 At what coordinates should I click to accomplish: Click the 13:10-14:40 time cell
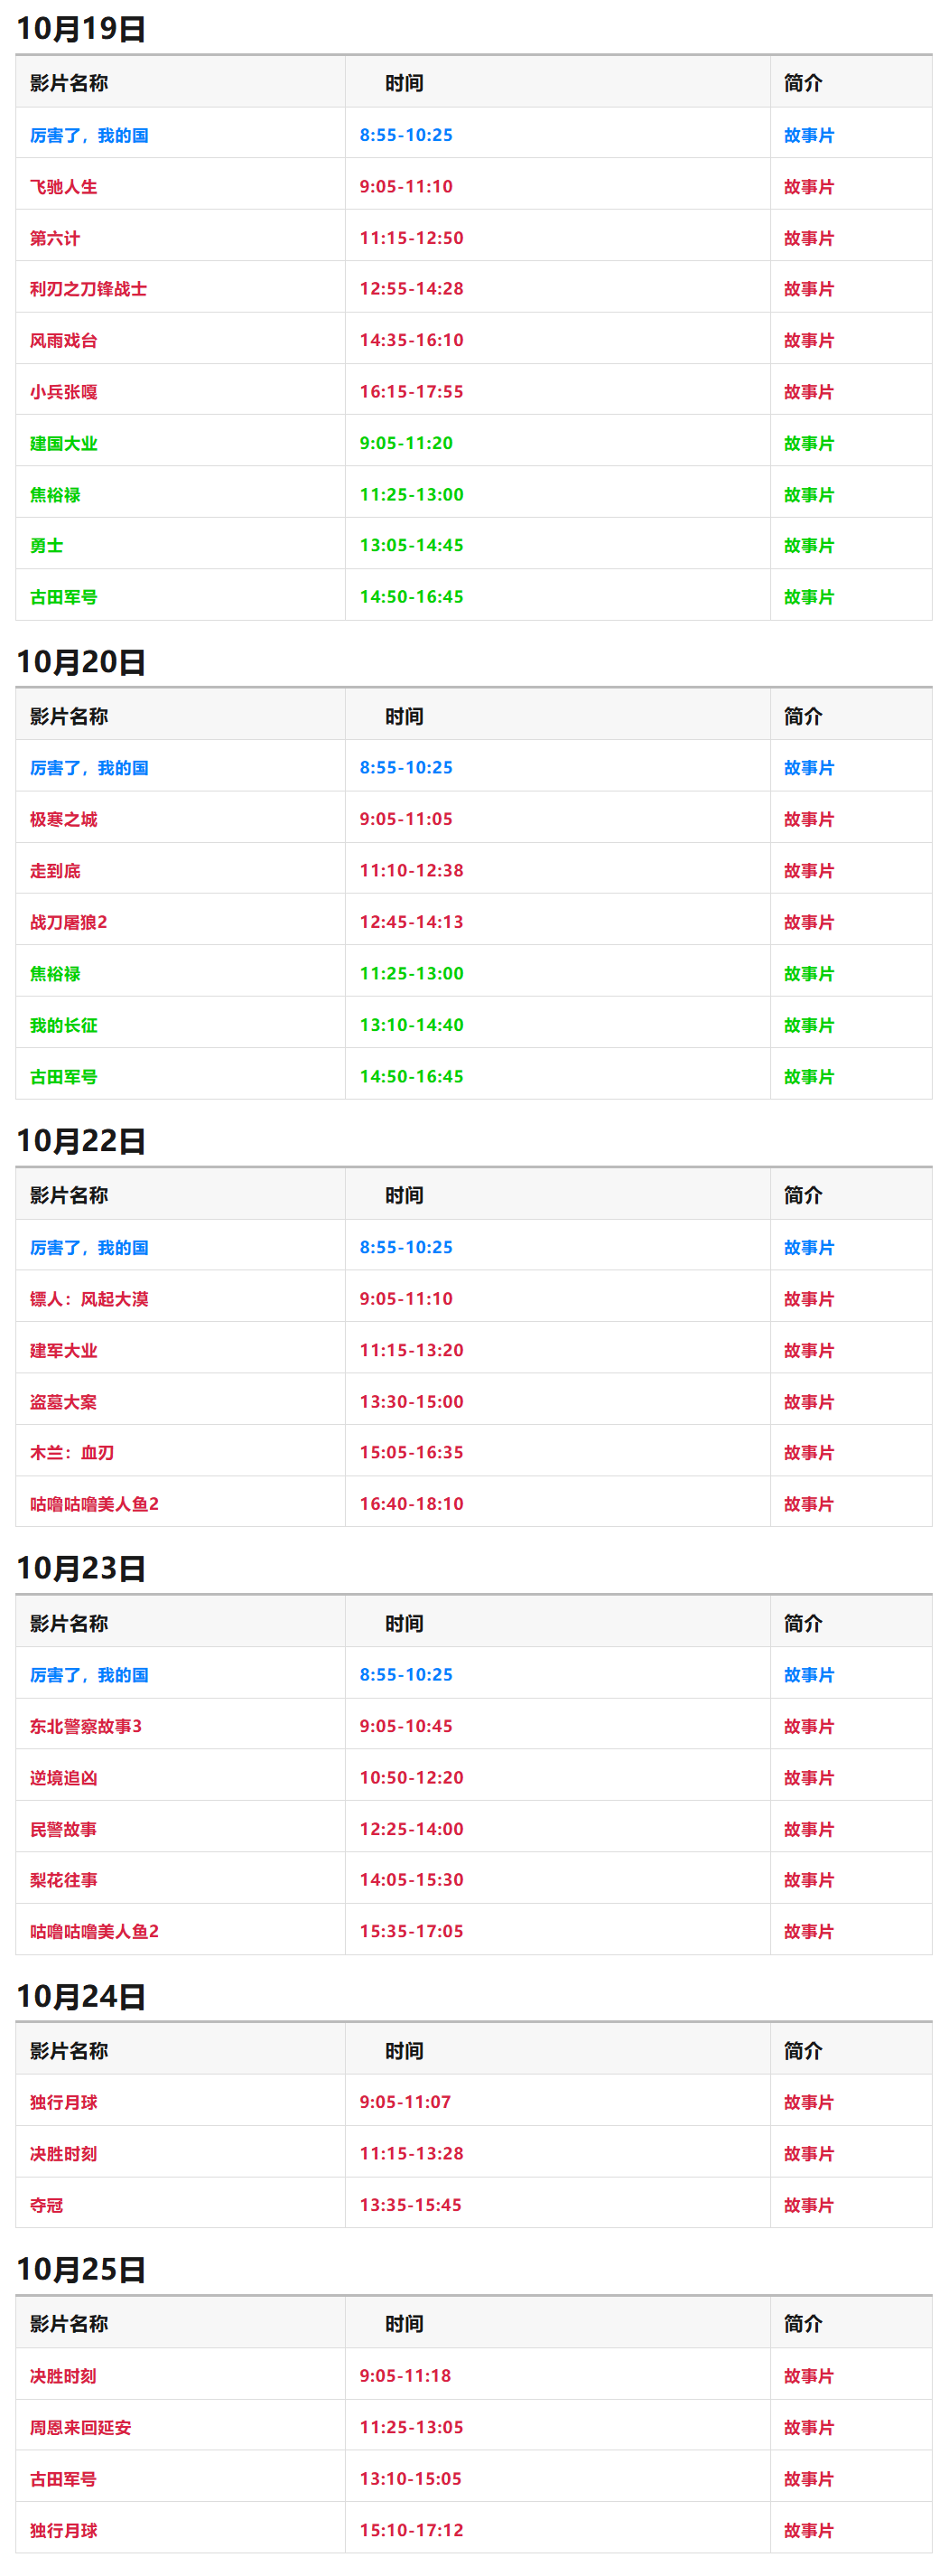pos(412,1025)
